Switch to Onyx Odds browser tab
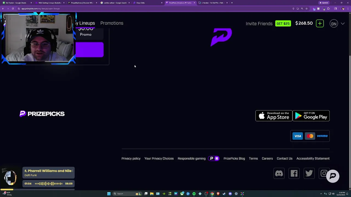This screenshot has height=197, width=351. click(x=147, y=3)
